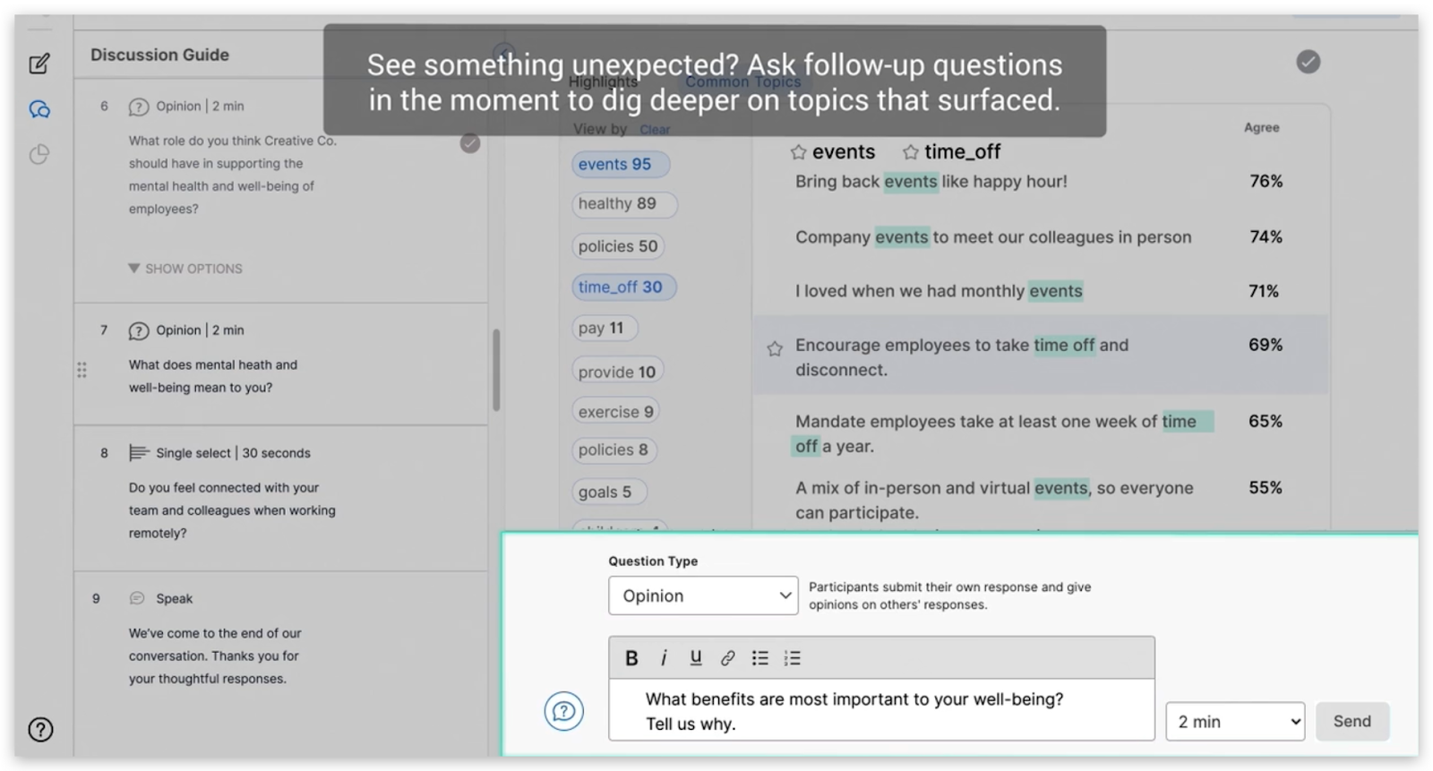Toggle italic formatting in editor
Screen dimensions: 1433x771
pyautogui.click(x=664, y=658)
